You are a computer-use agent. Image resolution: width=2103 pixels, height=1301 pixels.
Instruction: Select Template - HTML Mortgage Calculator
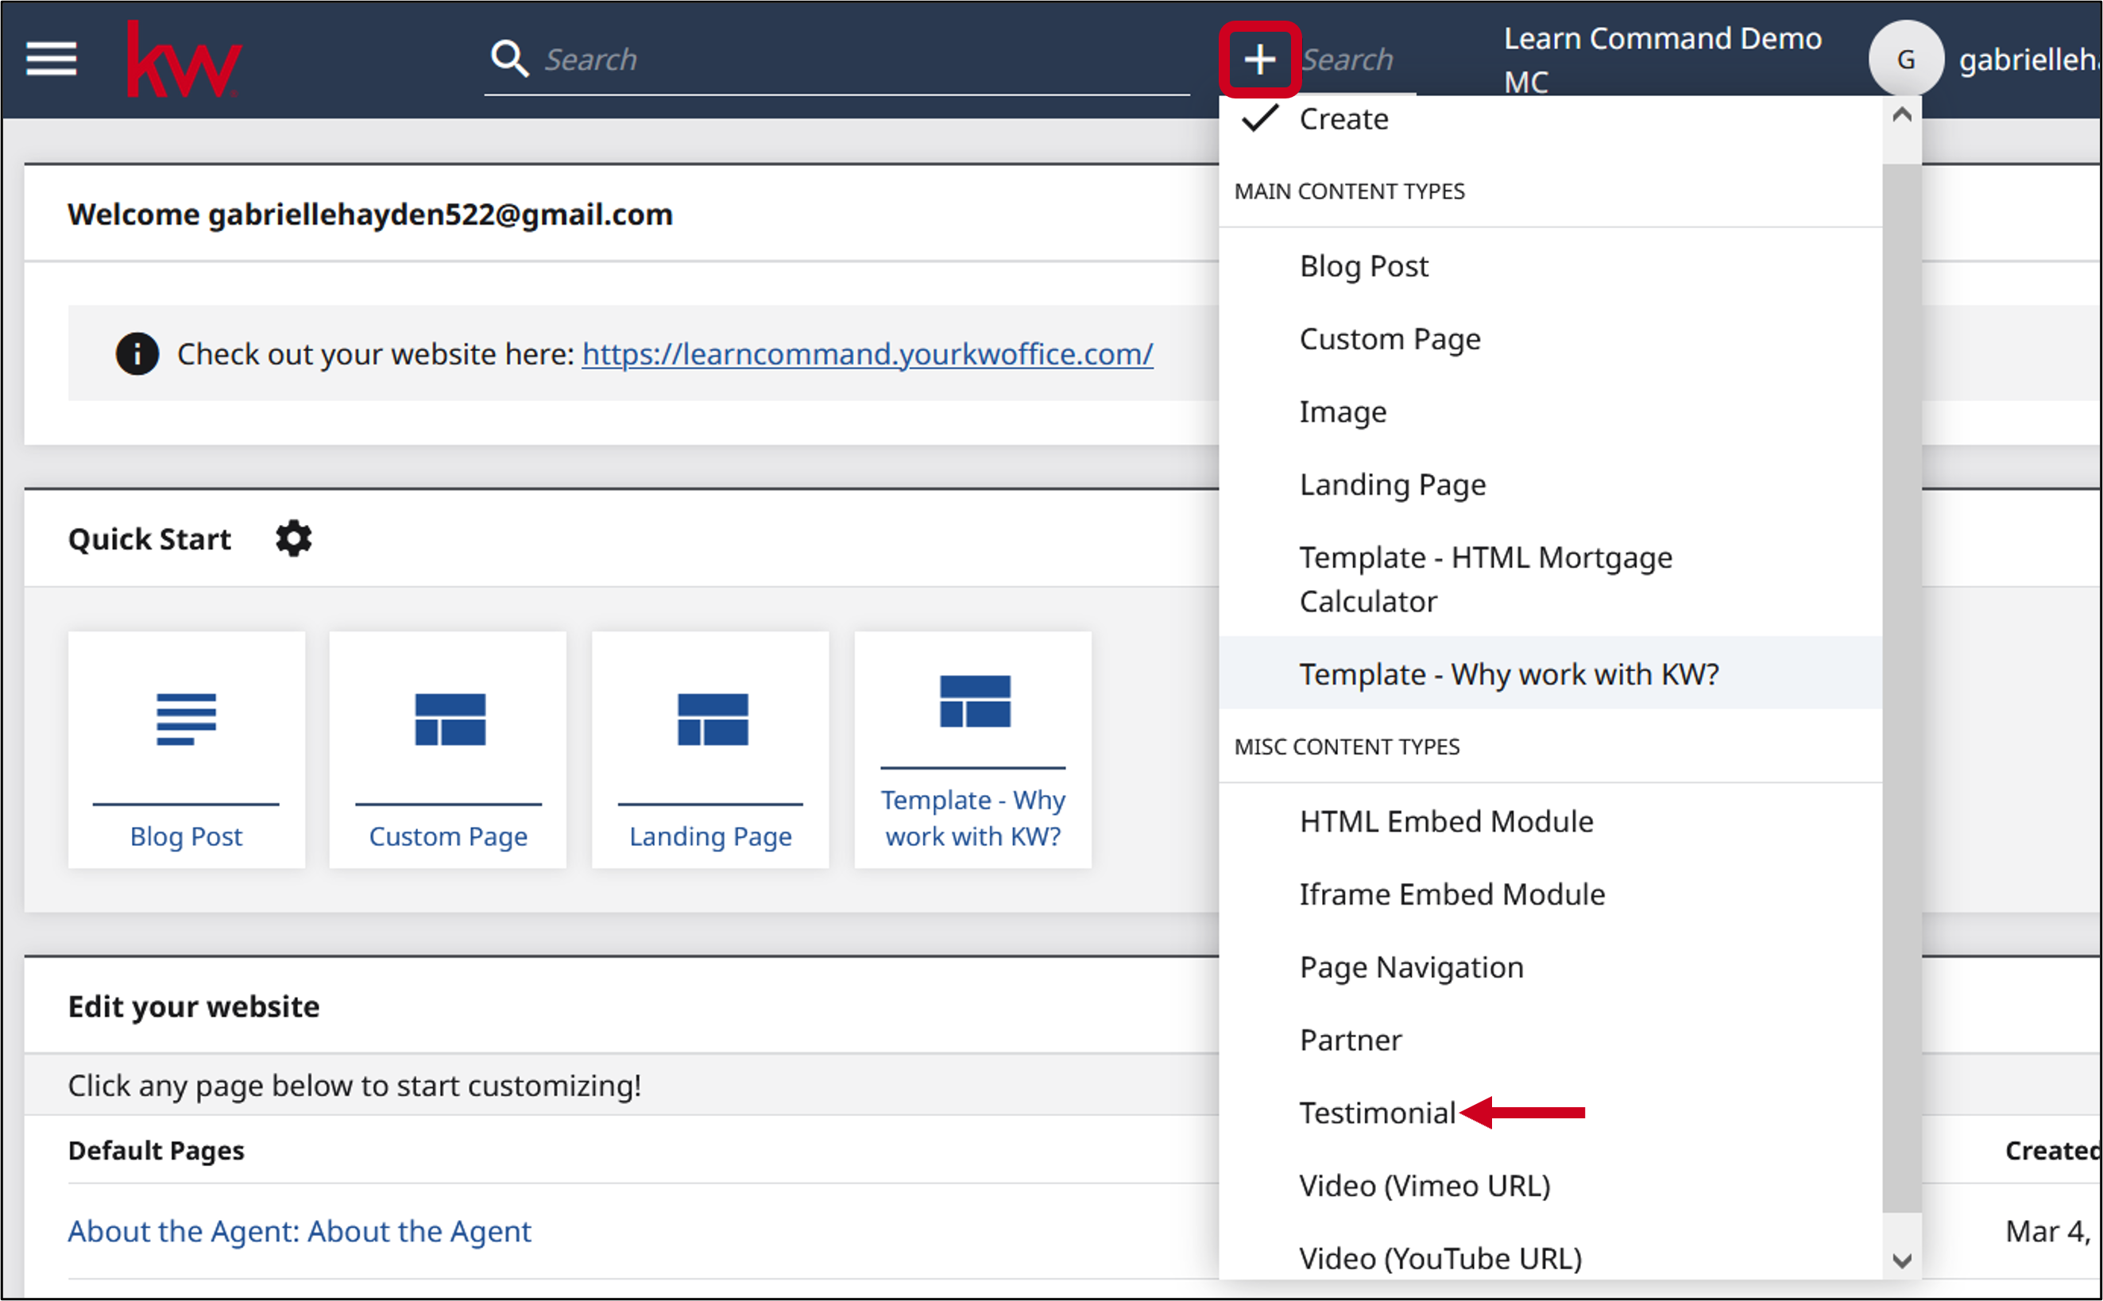click(1551, 579)
